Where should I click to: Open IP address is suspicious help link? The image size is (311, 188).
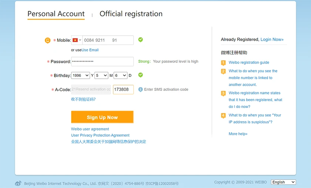pos(255,119)
